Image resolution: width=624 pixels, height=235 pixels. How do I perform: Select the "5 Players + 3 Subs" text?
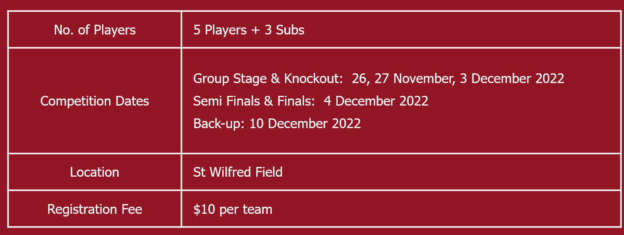(249, 30)
